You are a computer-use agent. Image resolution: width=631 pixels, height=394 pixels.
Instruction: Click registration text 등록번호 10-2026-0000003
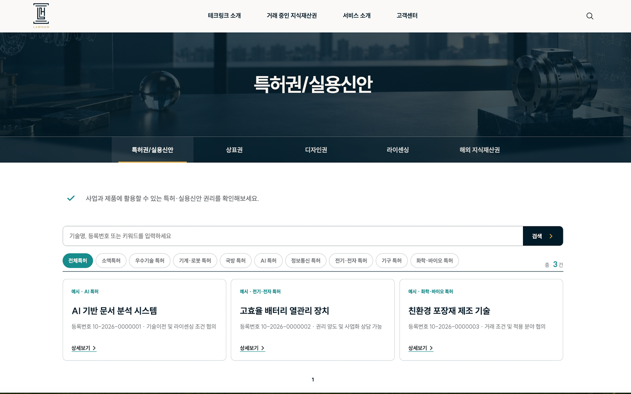pos(444,327)
